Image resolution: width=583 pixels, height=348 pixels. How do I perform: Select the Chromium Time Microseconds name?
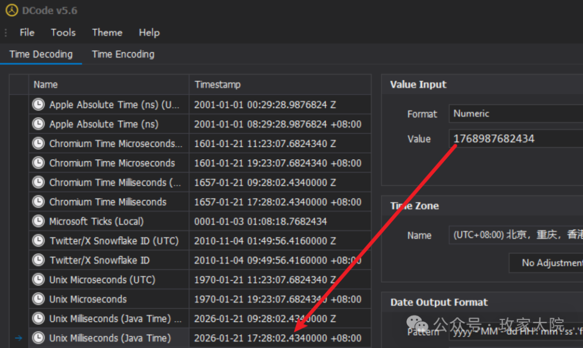click(112, 163)
